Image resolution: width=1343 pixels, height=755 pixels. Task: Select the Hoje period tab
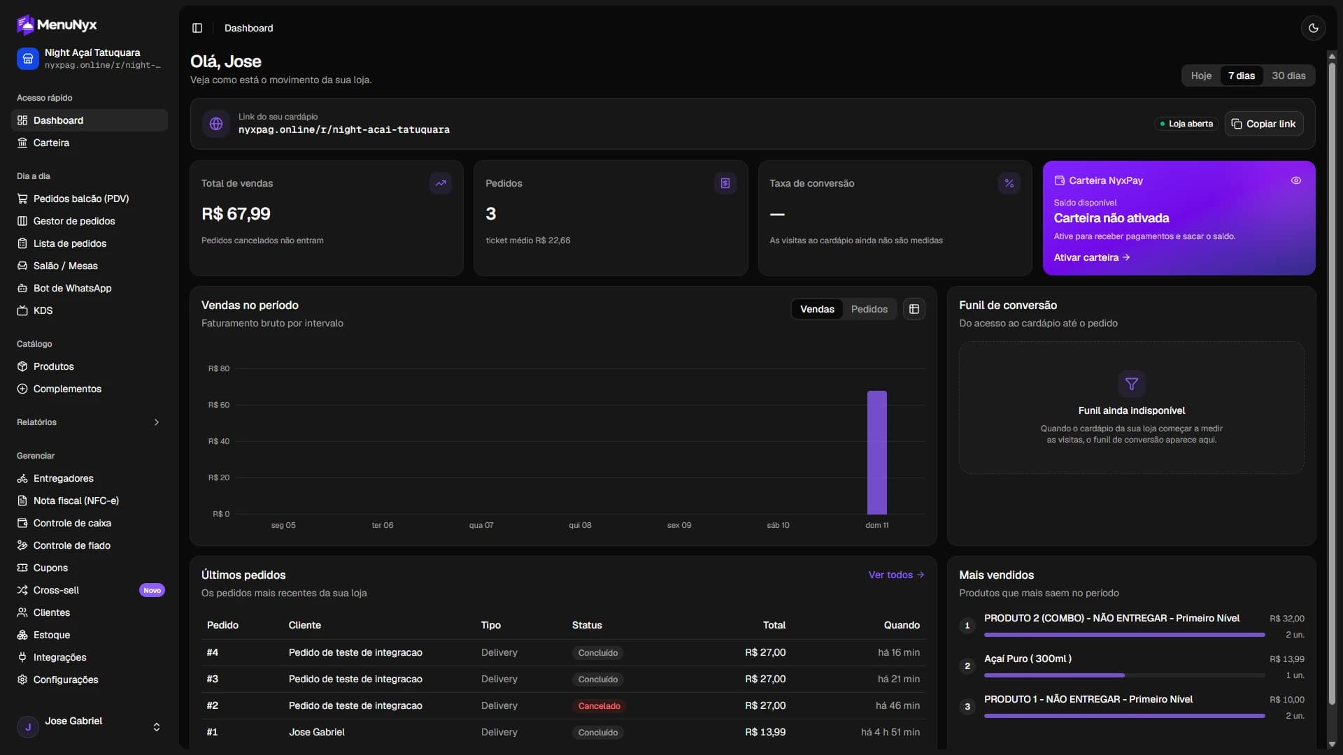[x=1201, y=75]
